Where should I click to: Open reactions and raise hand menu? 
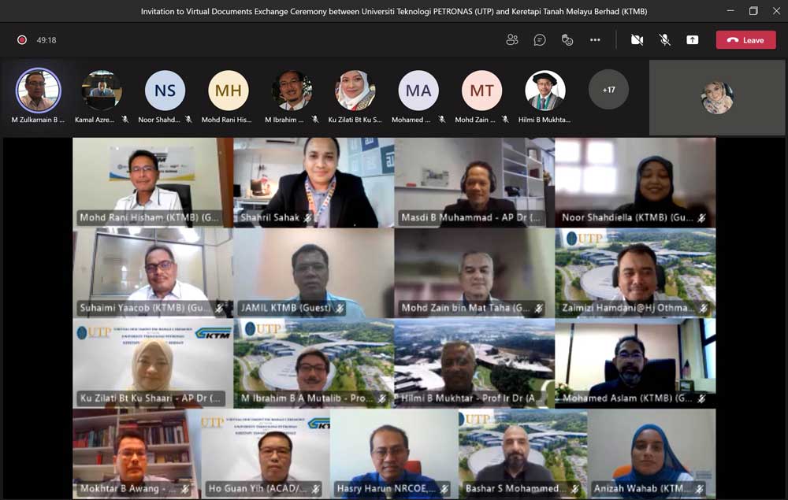tap(567, 39)
